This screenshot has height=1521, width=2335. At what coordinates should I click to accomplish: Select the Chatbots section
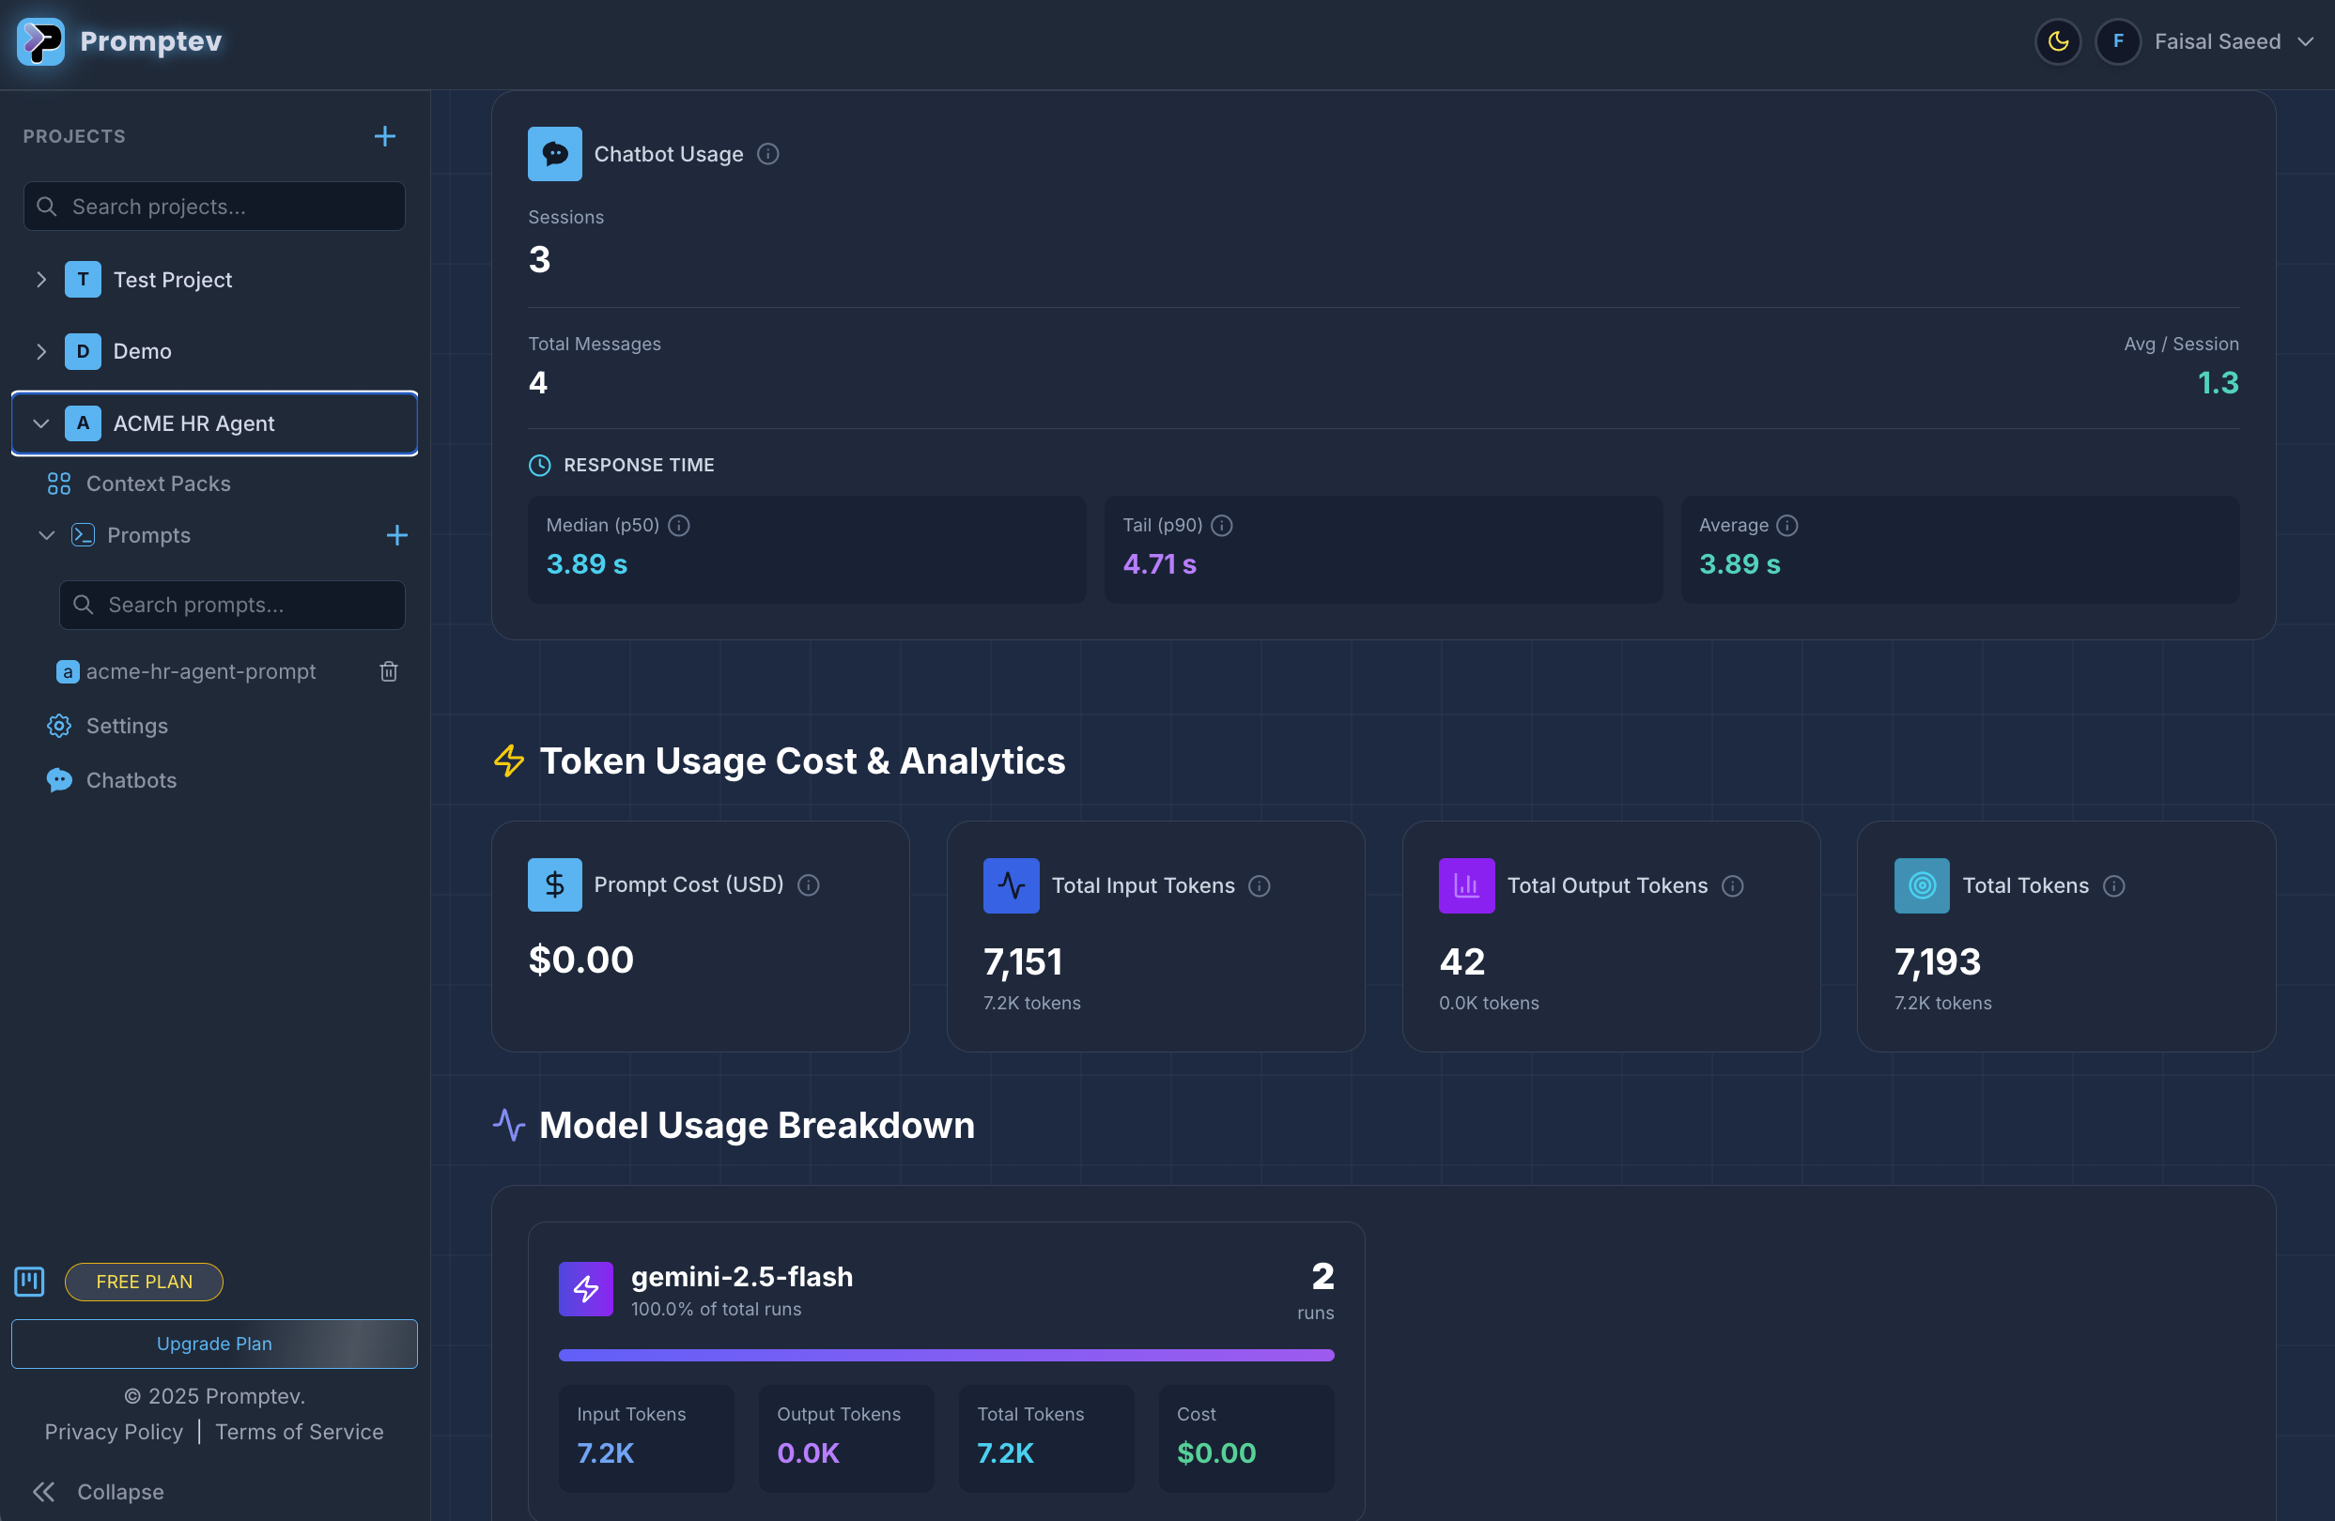click(131, 779)
